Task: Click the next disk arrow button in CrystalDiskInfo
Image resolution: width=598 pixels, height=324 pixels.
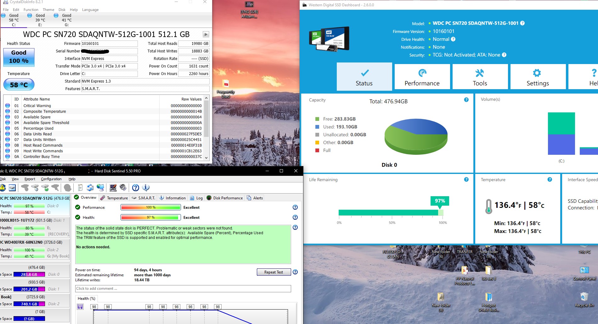Action: (206, 35)
